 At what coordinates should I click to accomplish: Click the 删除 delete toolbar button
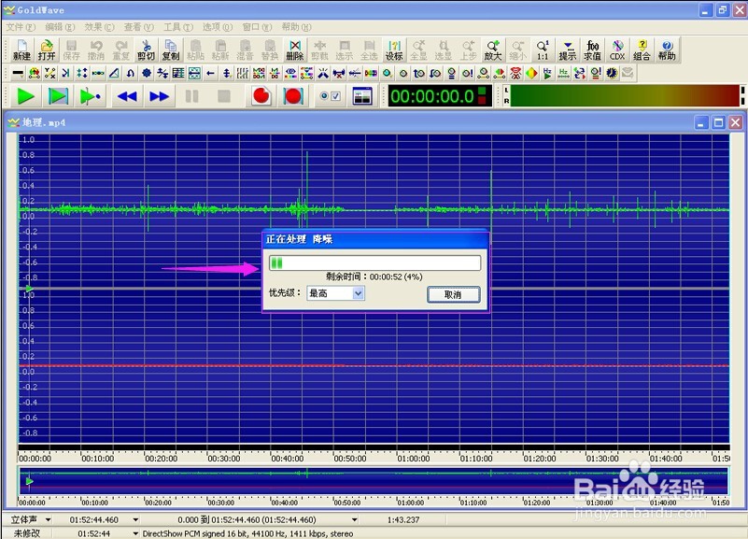pyautogui.click(x=295, y=50)
